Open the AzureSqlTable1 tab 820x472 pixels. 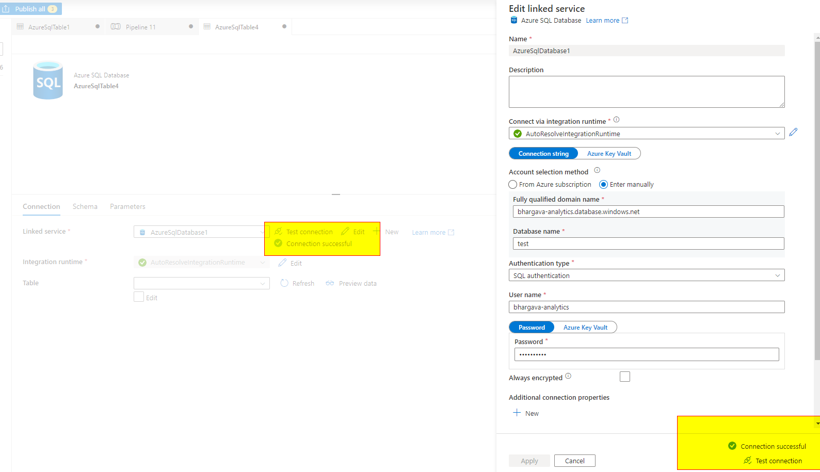pyautogui.click(x=58, y=27)
